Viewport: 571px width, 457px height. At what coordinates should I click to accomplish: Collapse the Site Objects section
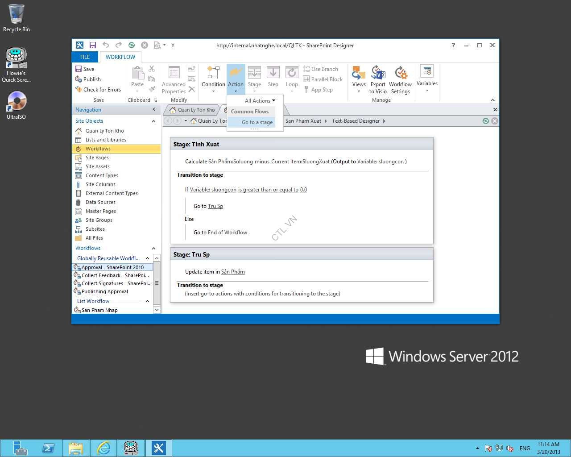pos(153,121)
